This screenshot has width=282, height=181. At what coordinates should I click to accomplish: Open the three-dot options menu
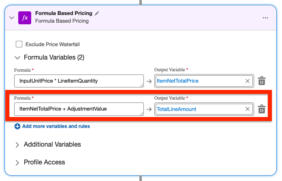[x=265, y=18]
